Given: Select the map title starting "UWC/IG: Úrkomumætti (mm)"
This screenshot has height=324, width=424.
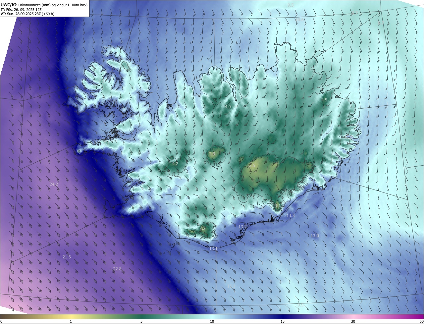Looking at the screenshot, I should 44,5.
